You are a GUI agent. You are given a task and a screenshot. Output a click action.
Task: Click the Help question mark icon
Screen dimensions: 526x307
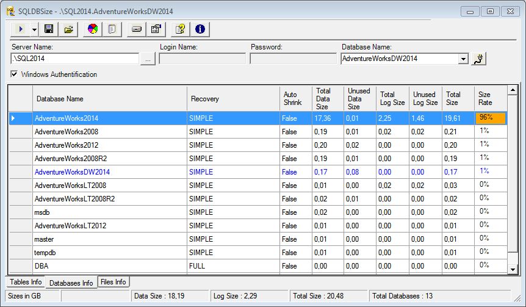[181, 29]
